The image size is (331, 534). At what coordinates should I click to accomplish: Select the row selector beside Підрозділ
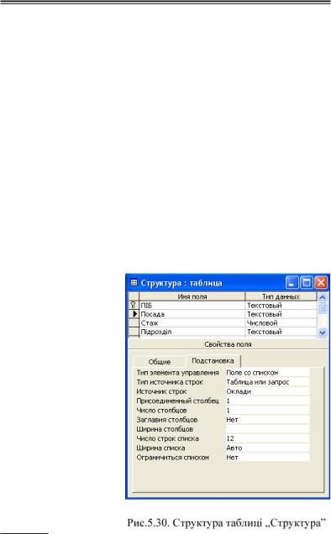[134, 332]
